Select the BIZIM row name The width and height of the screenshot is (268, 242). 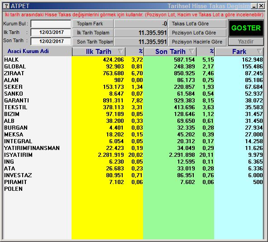tap(12, 114)
